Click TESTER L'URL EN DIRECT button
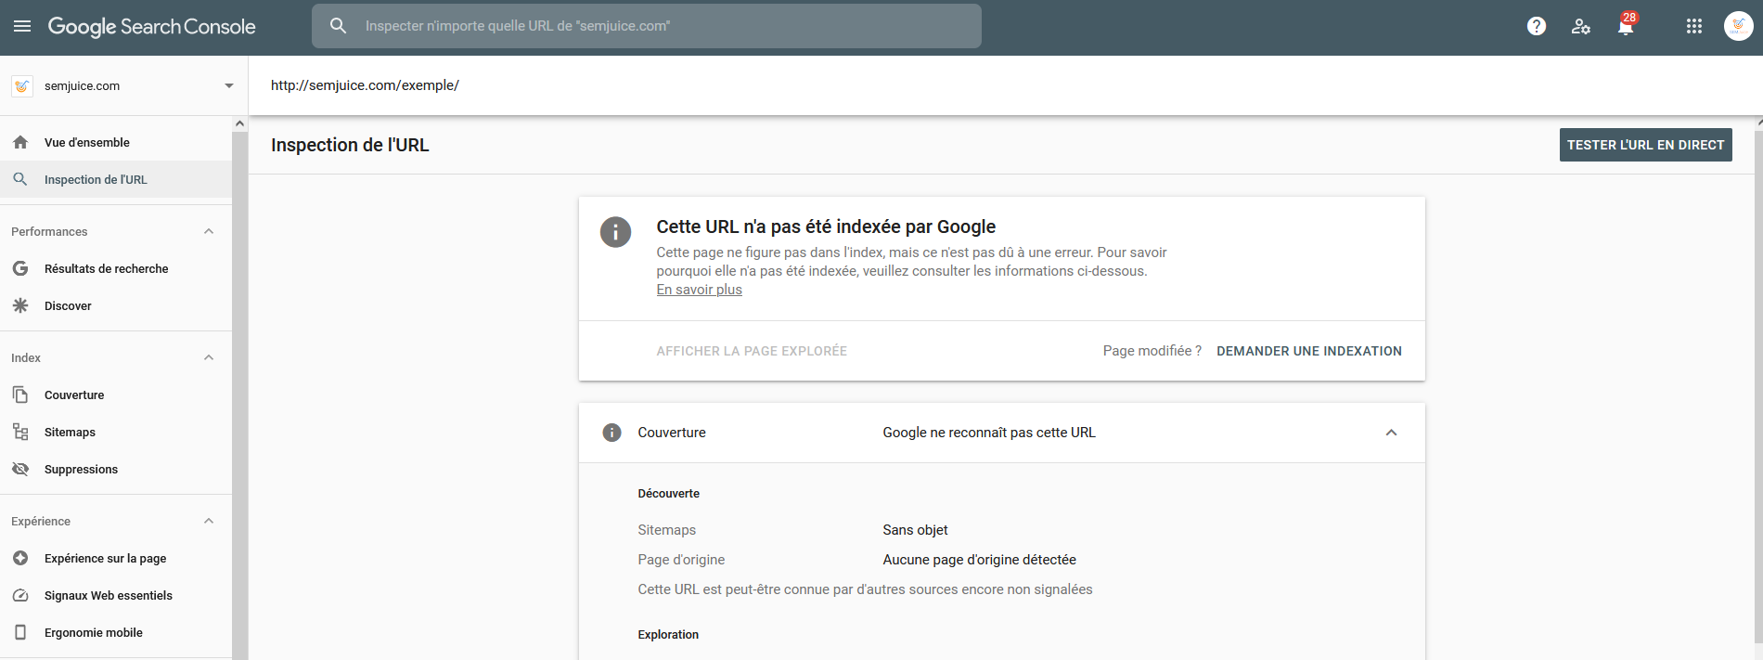The height and width of the screenshot is (660, 1763). (x=1645, y=145)
